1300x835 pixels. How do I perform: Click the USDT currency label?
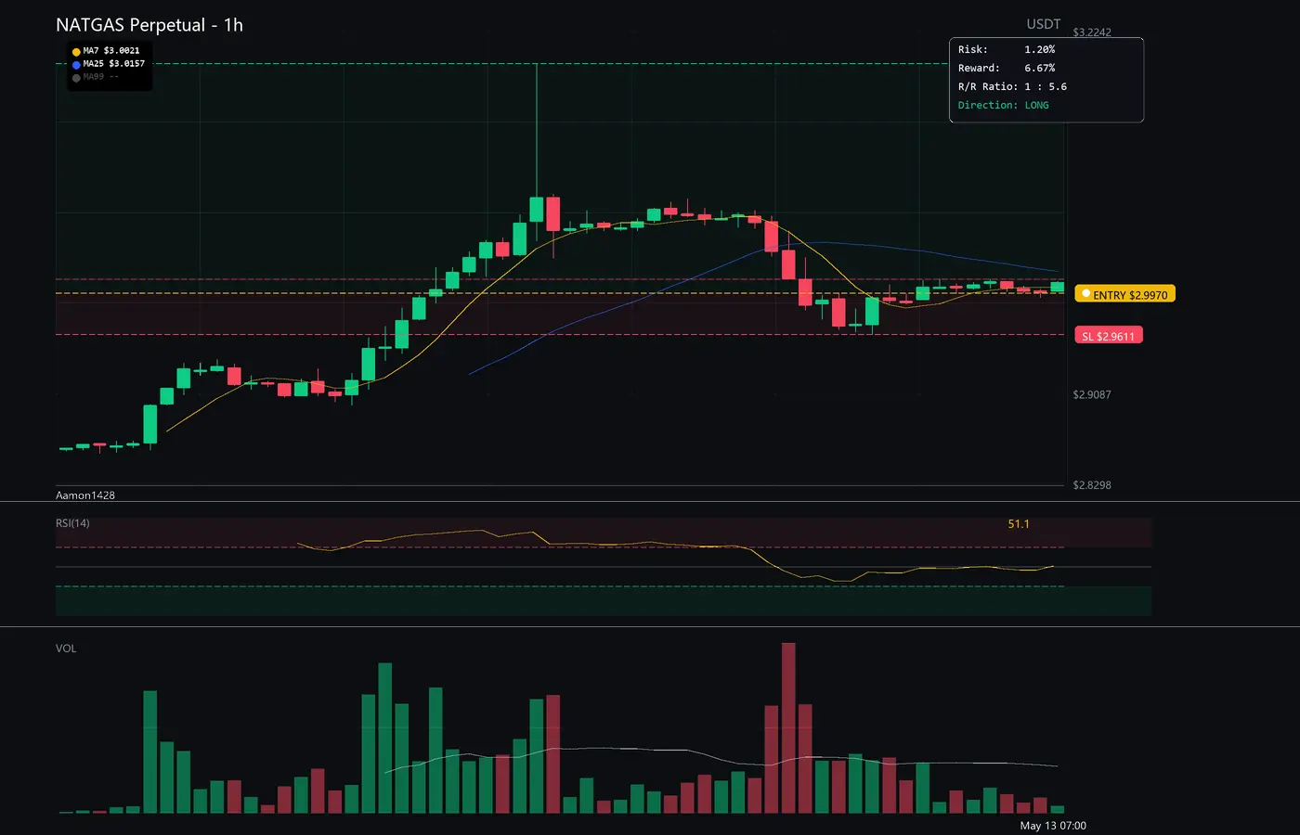1044,24
